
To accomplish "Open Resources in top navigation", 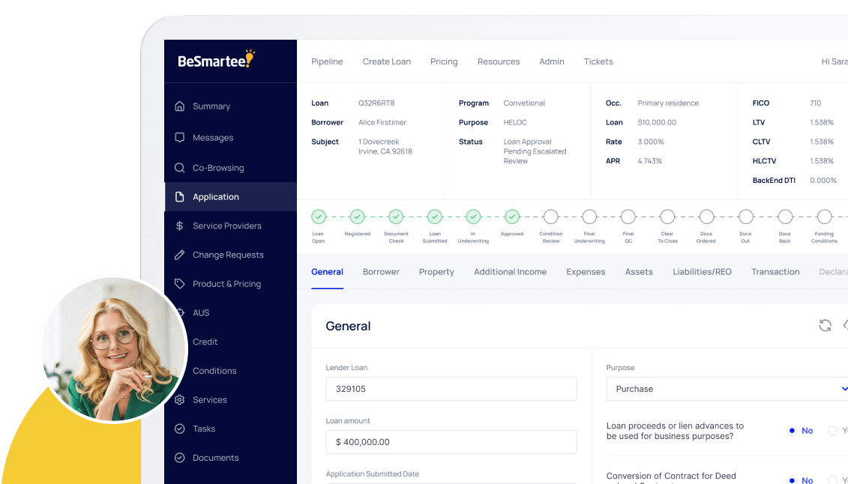I will [499, 61].
